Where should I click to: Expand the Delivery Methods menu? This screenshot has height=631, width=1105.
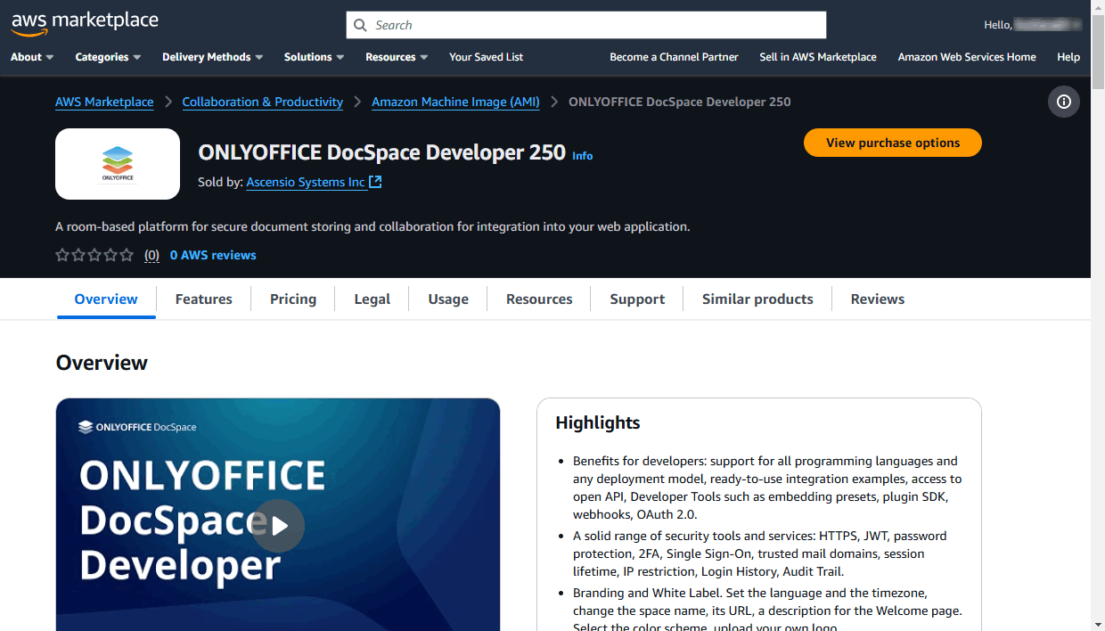click(x=212, y=57)
